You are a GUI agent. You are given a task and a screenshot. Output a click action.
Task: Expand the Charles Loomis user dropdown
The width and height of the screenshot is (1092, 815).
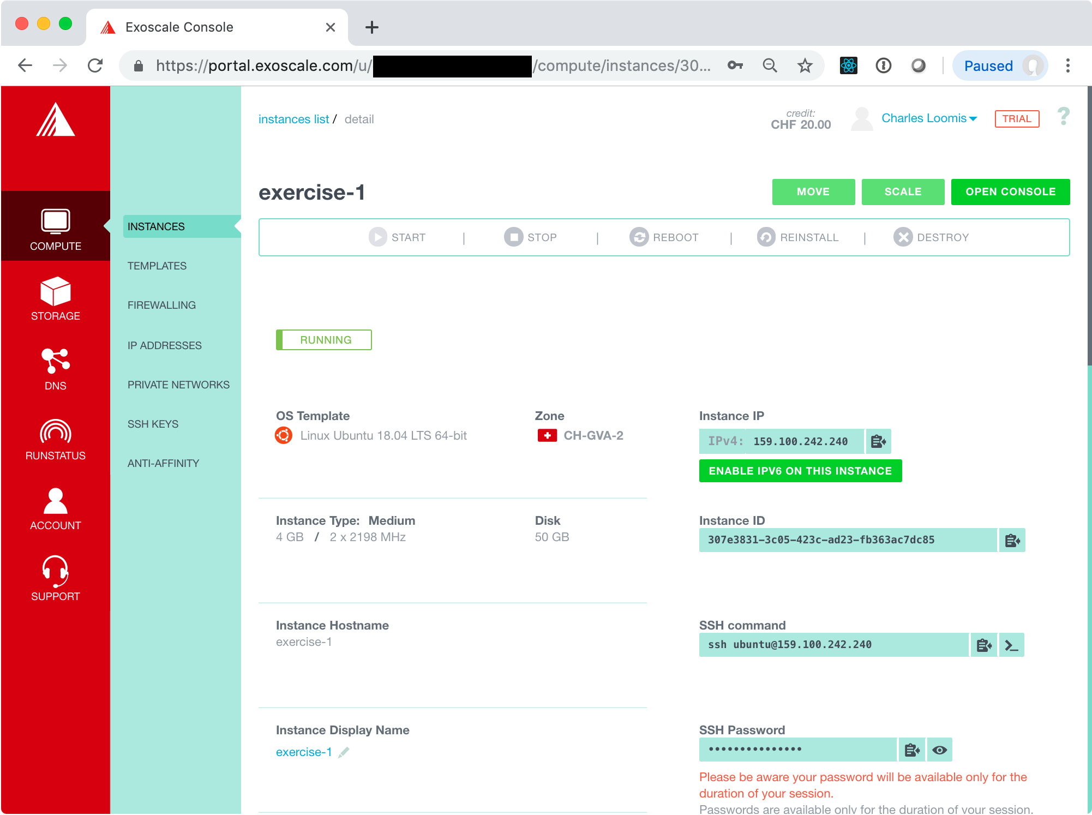click(929, 118)
